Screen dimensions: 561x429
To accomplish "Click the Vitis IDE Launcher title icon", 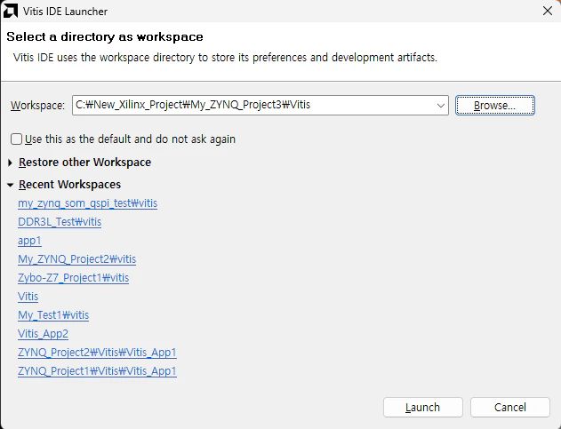I will pyautogui.click(x=10, y=11).
